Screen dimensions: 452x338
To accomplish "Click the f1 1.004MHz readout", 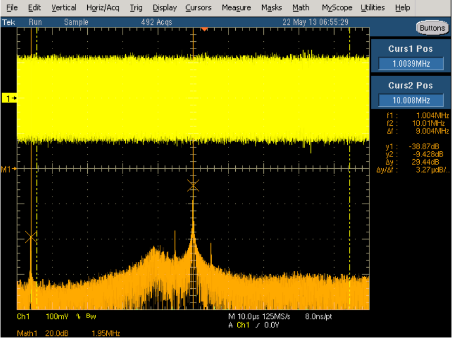I will coord(418,116).
